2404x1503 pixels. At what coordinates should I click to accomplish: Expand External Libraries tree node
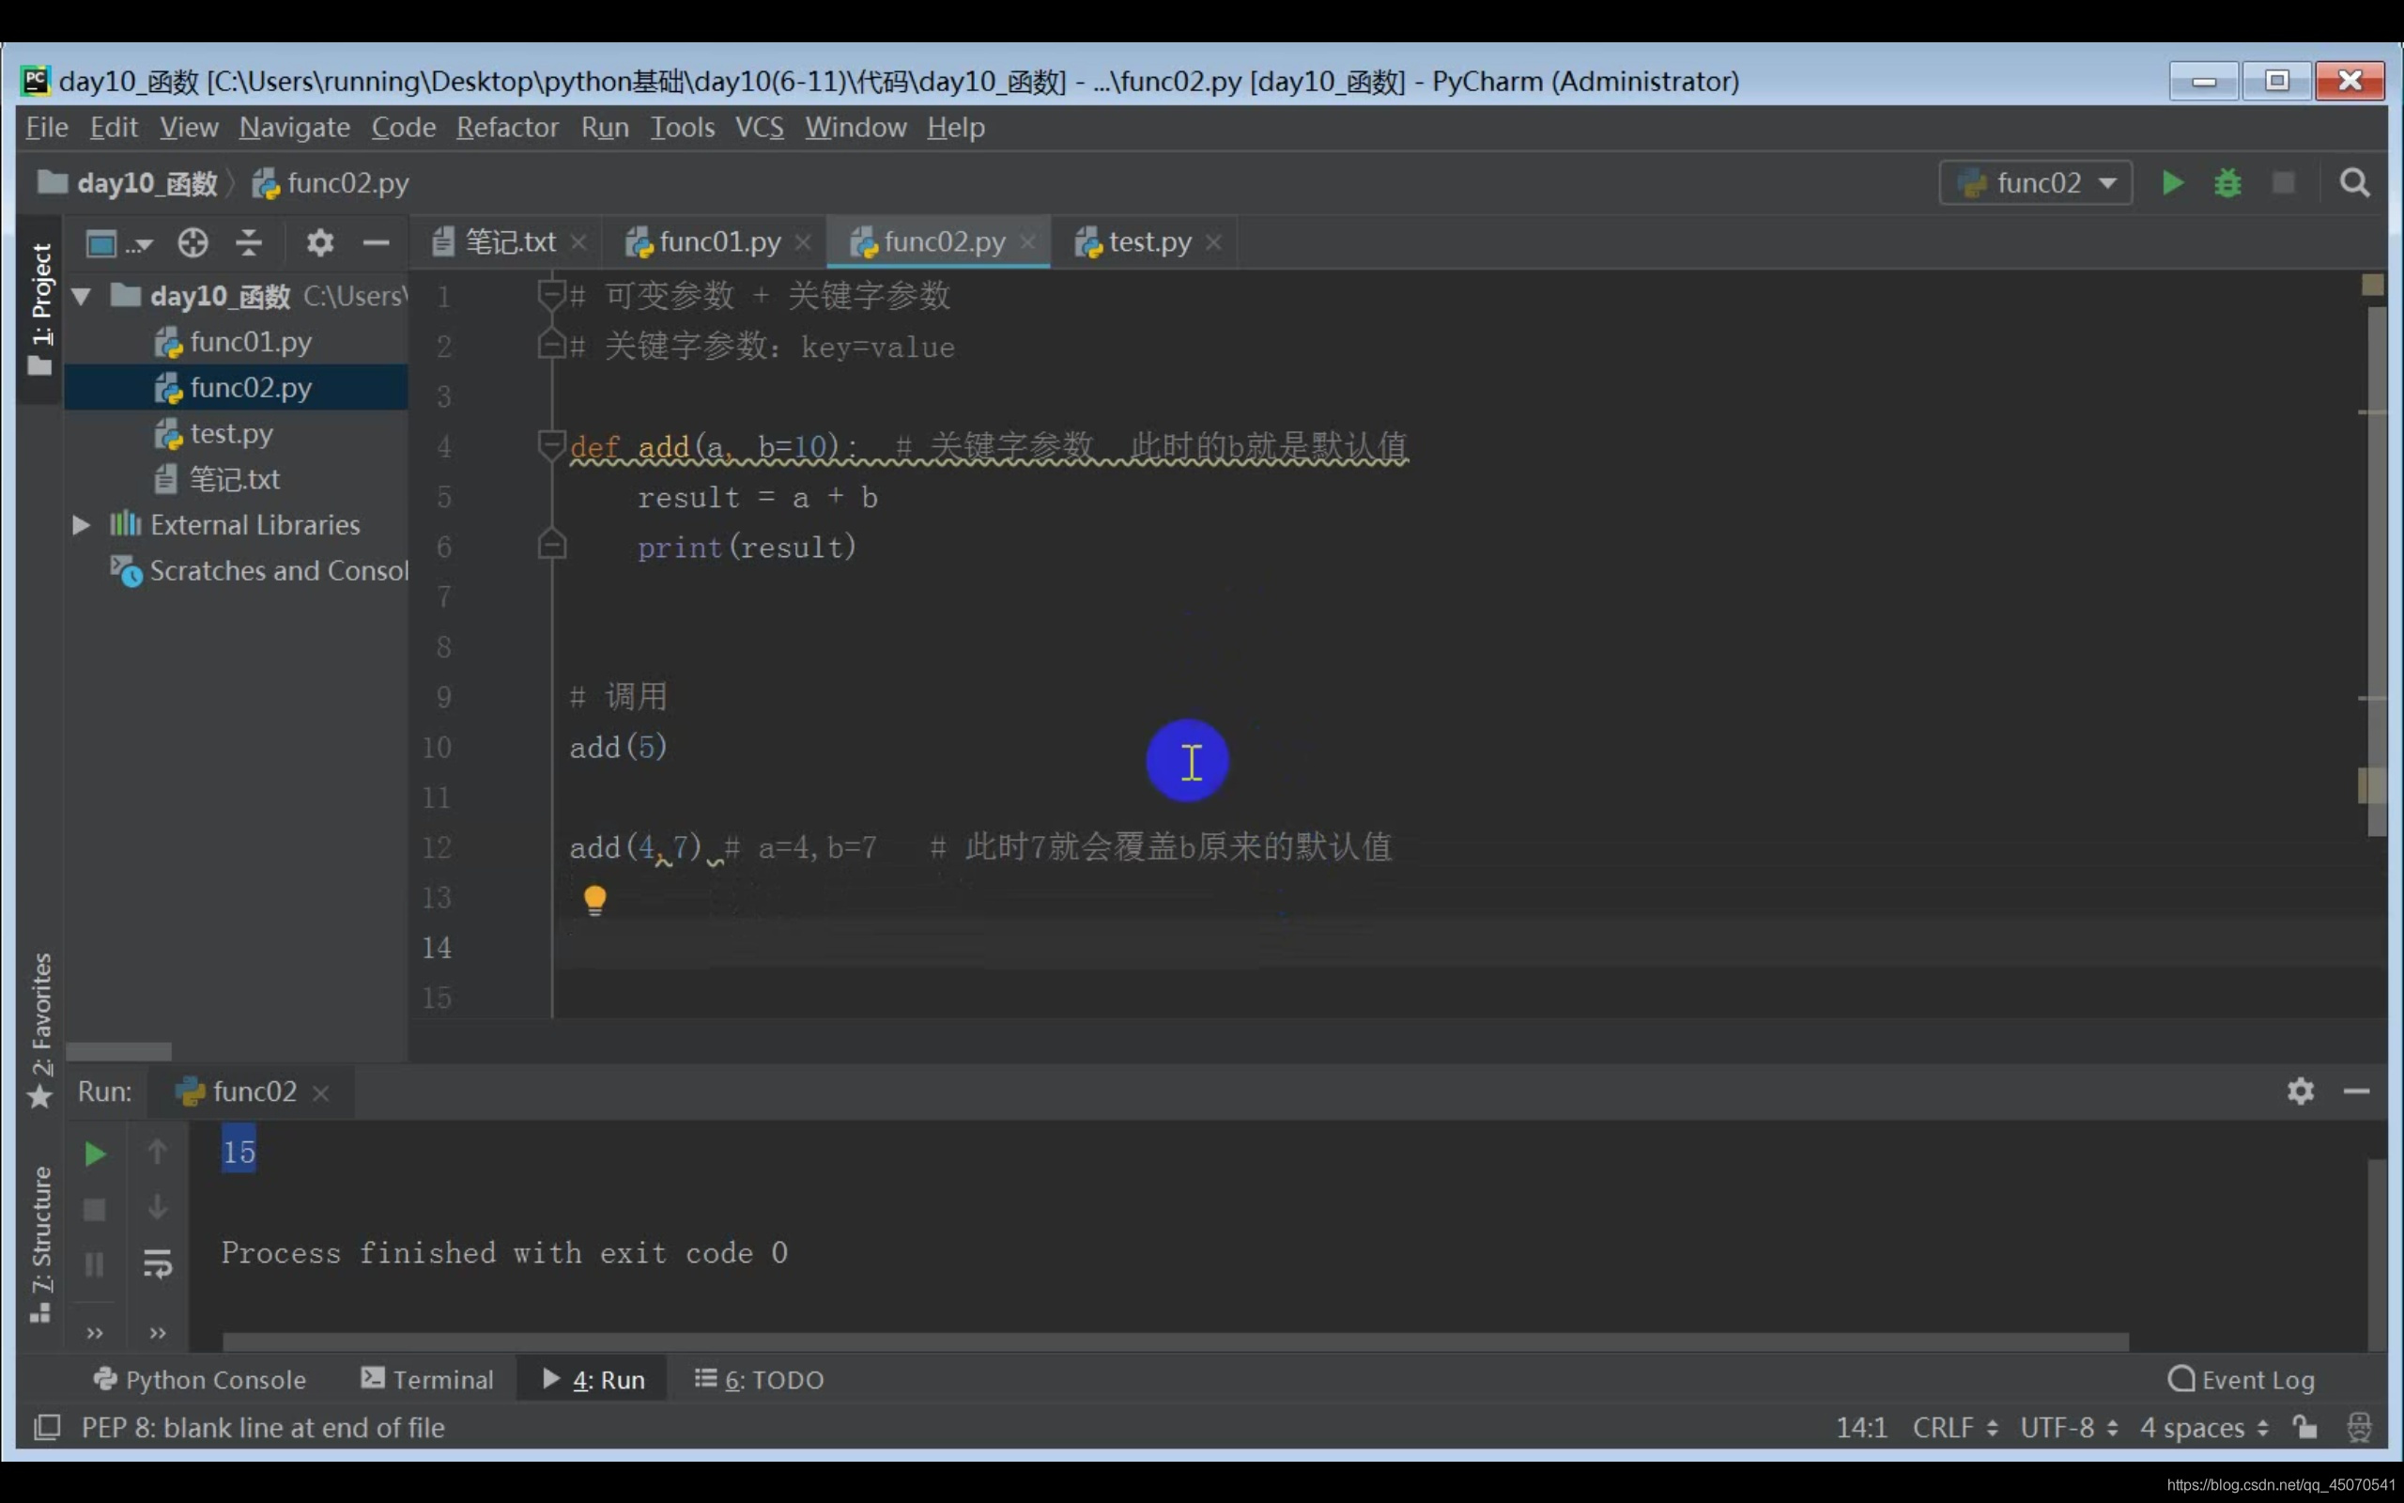pyautogui.click(x=82, y=525)
